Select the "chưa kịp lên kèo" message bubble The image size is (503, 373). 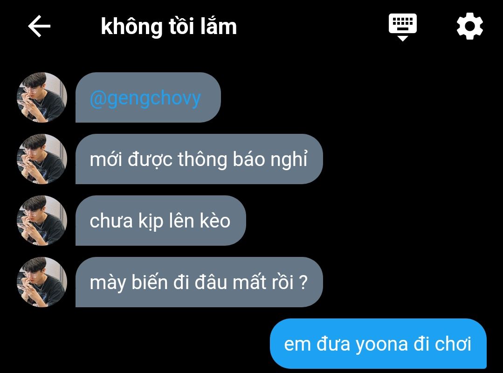pyautogui.click(x=160, y=221)
